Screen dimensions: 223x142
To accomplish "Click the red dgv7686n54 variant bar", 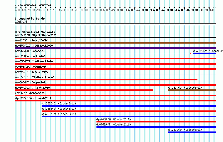I will (129, 111).
